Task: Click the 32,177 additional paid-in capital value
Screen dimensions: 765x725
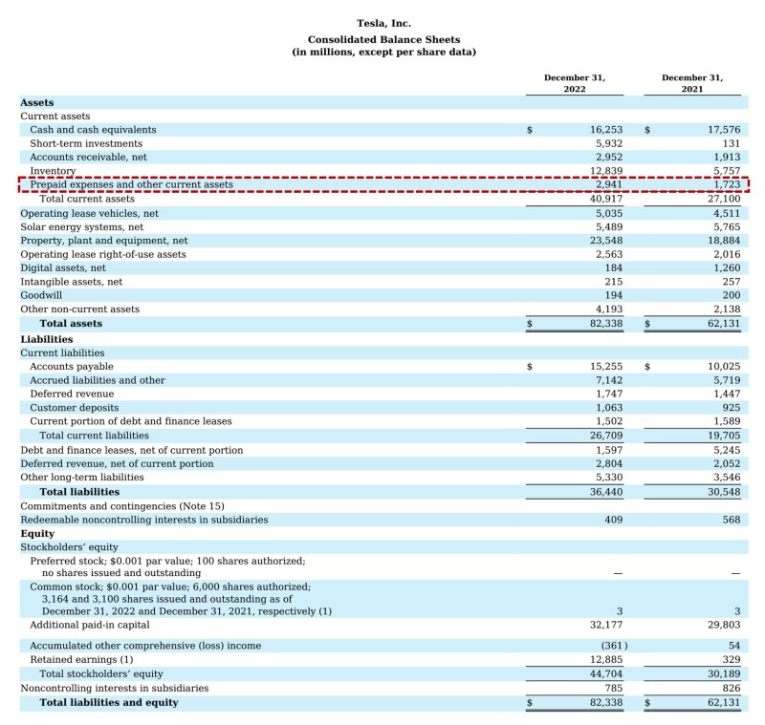Action: click(x=606, y=625)
